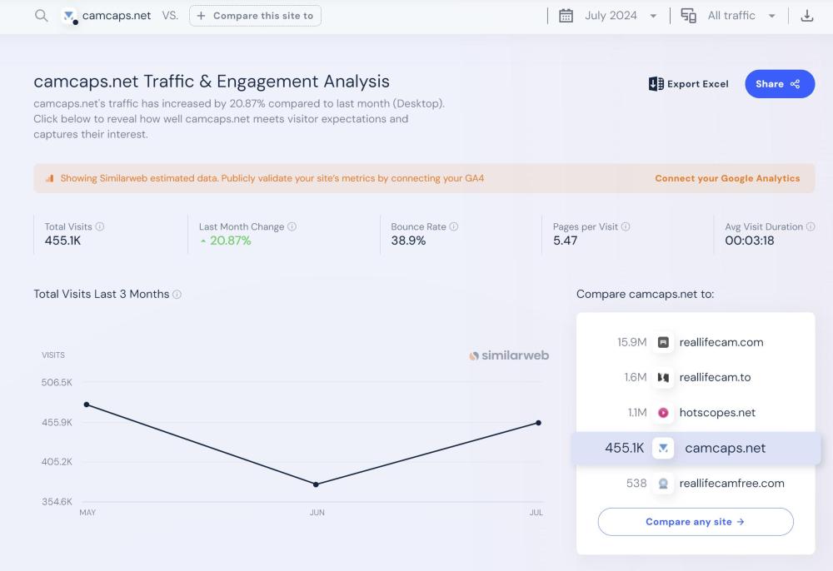Follow Connect your Google Analytics link
The height and width of the screenshot is (571, 833).
(726, 178)
